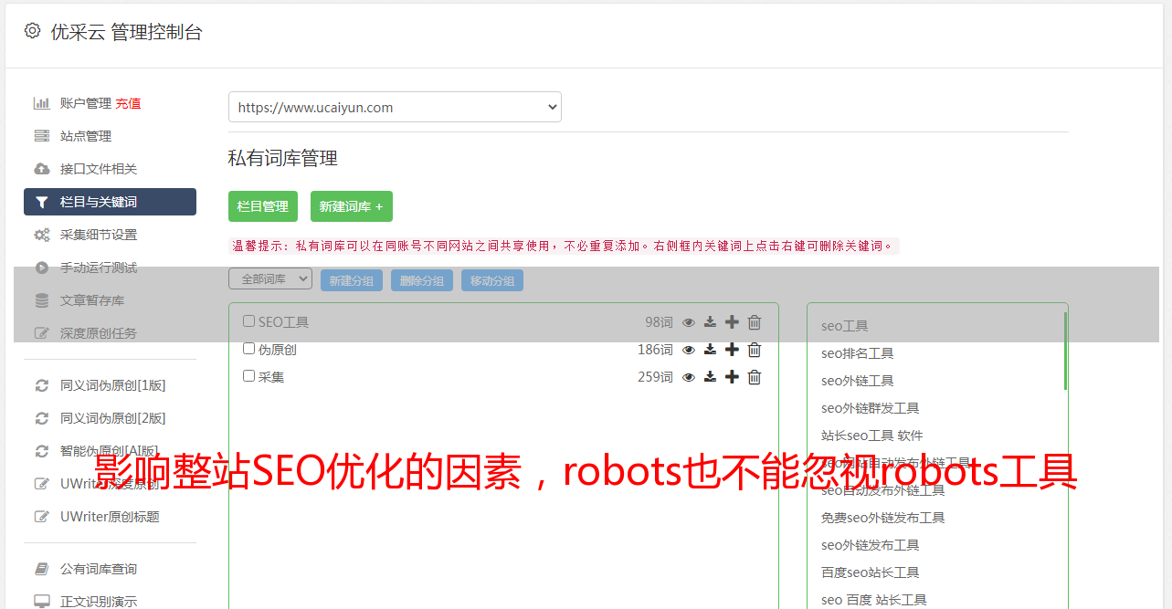Click the "98词" count in SEO工具 row
The image size is (1172, 609).
coord(659,322)
